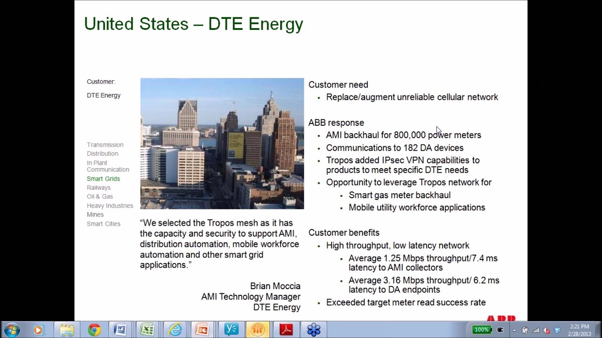Image resolution: width=602 pixels, height=338 pixels.
Task: Select the green Smart Grids entry
Action: 103,179
